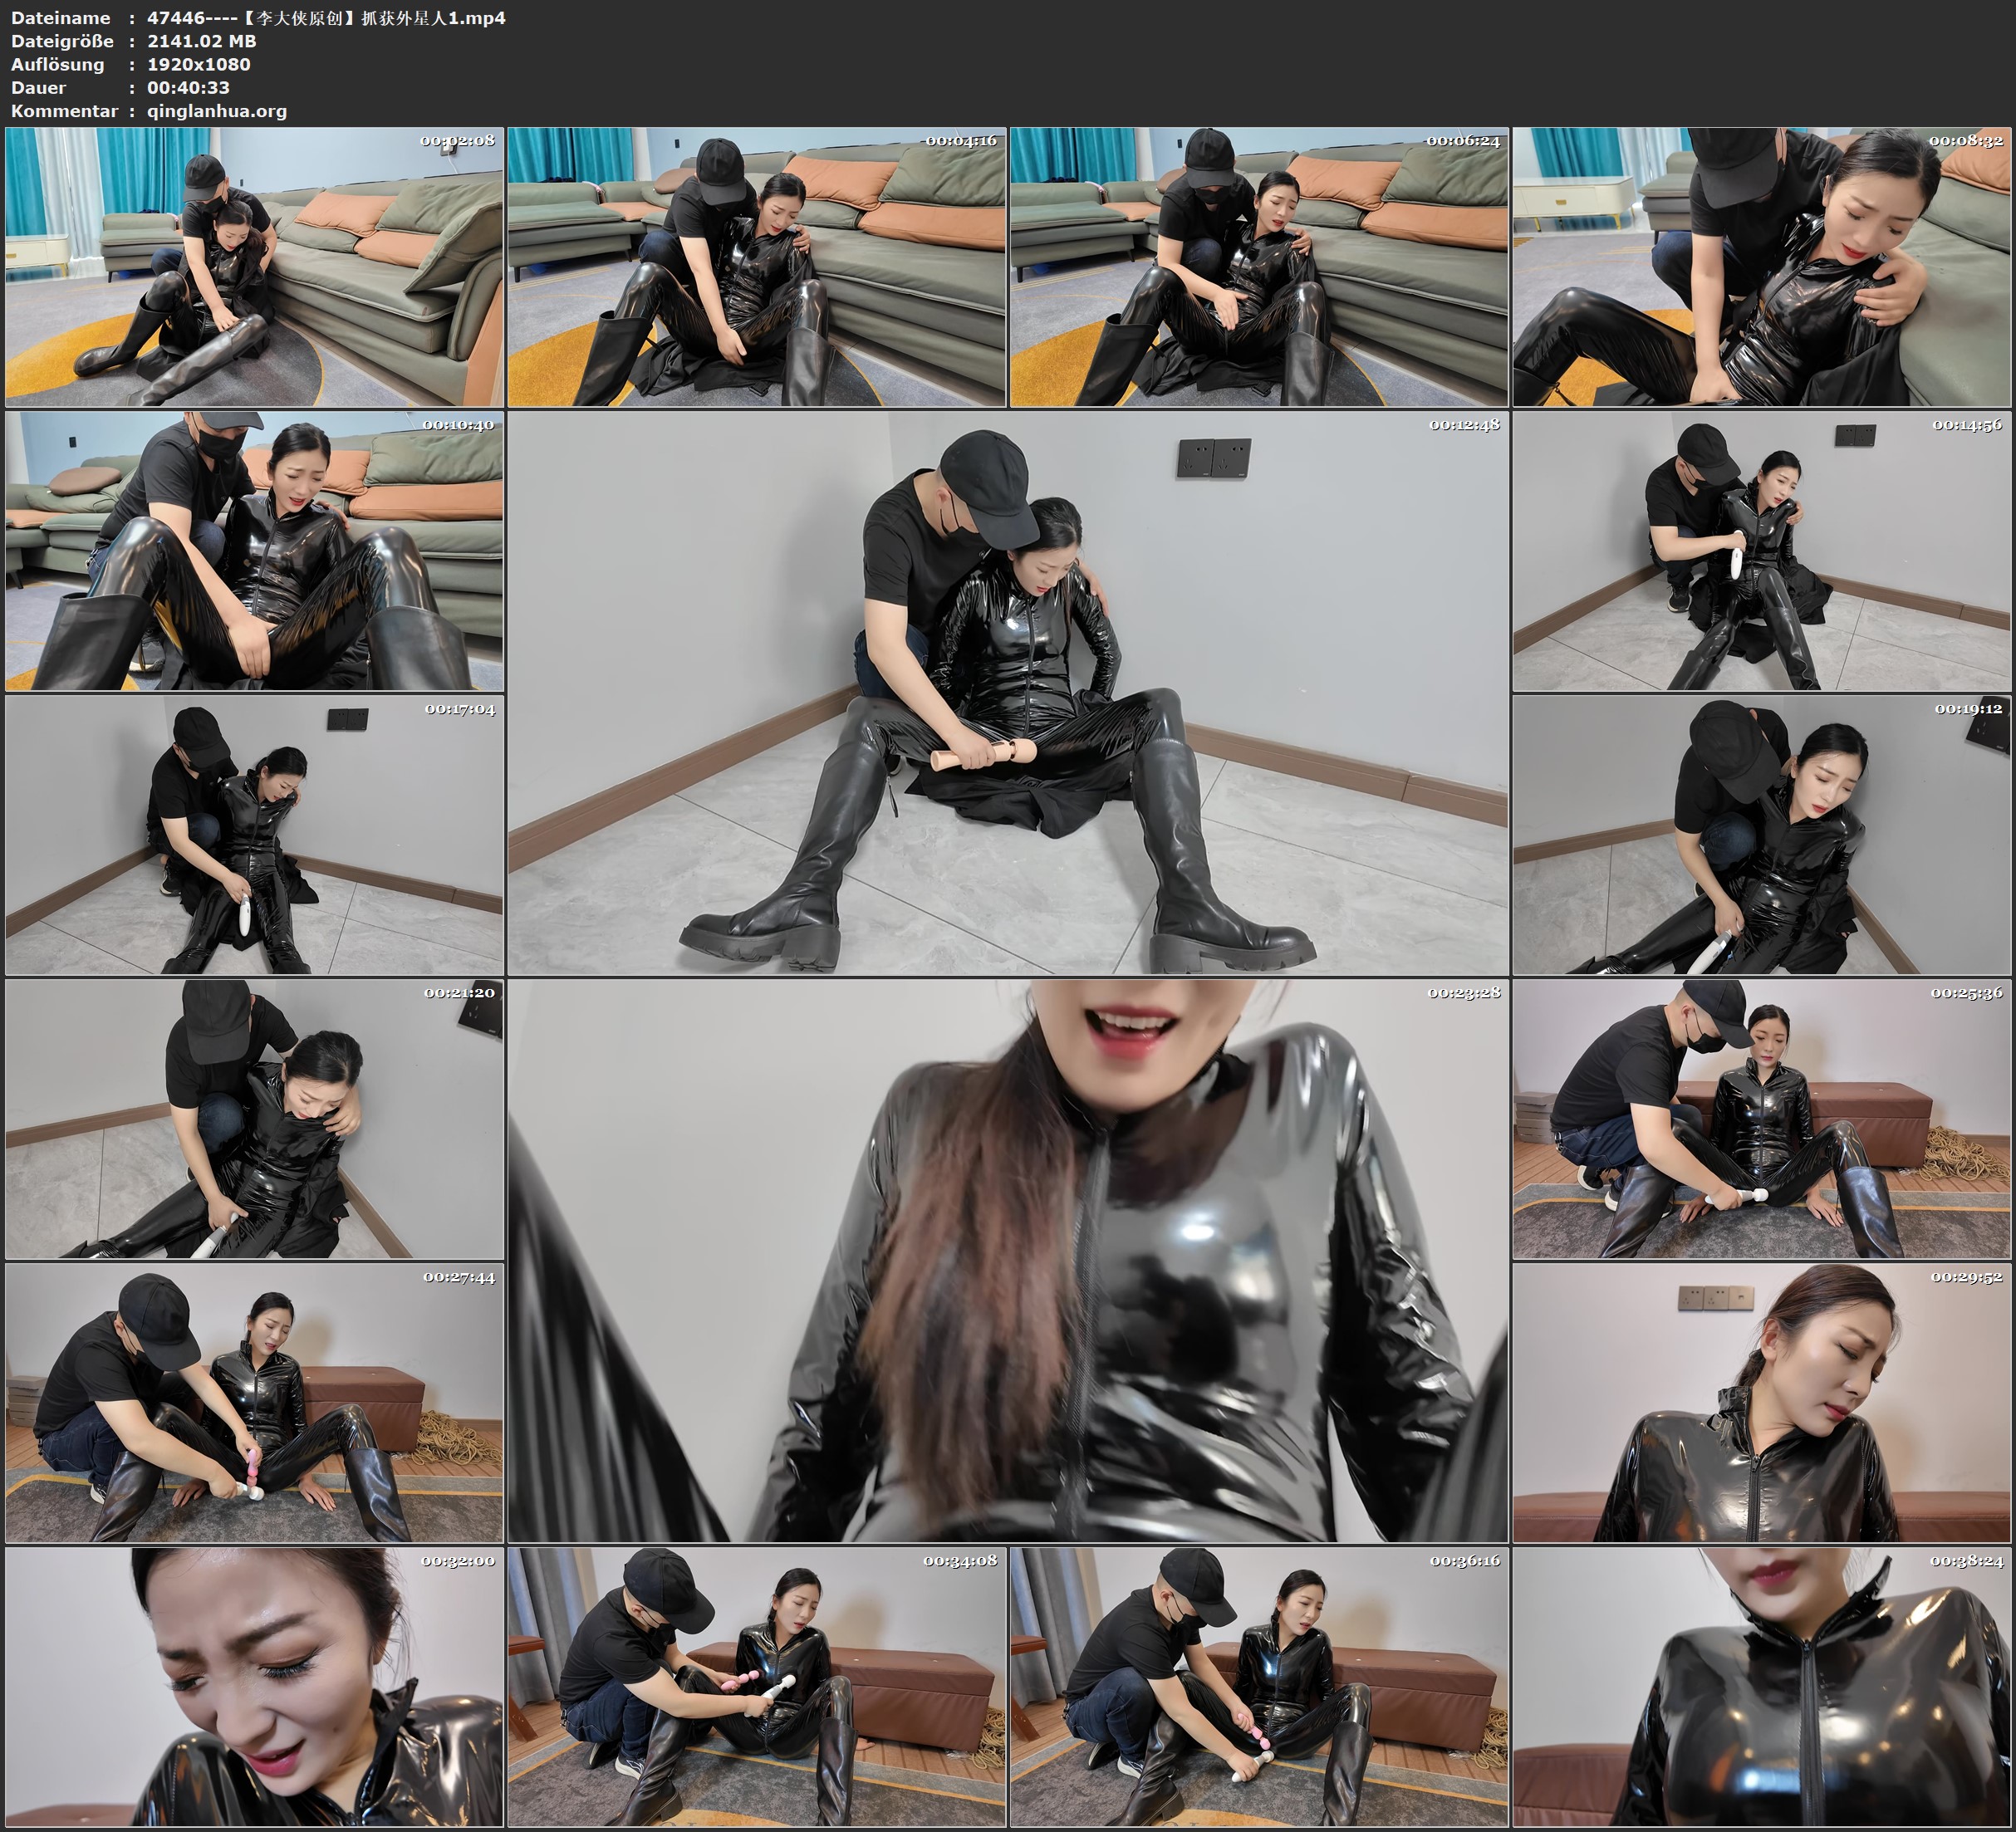Select the frame marked 00:29:52

click(x=1761, y=1403)
